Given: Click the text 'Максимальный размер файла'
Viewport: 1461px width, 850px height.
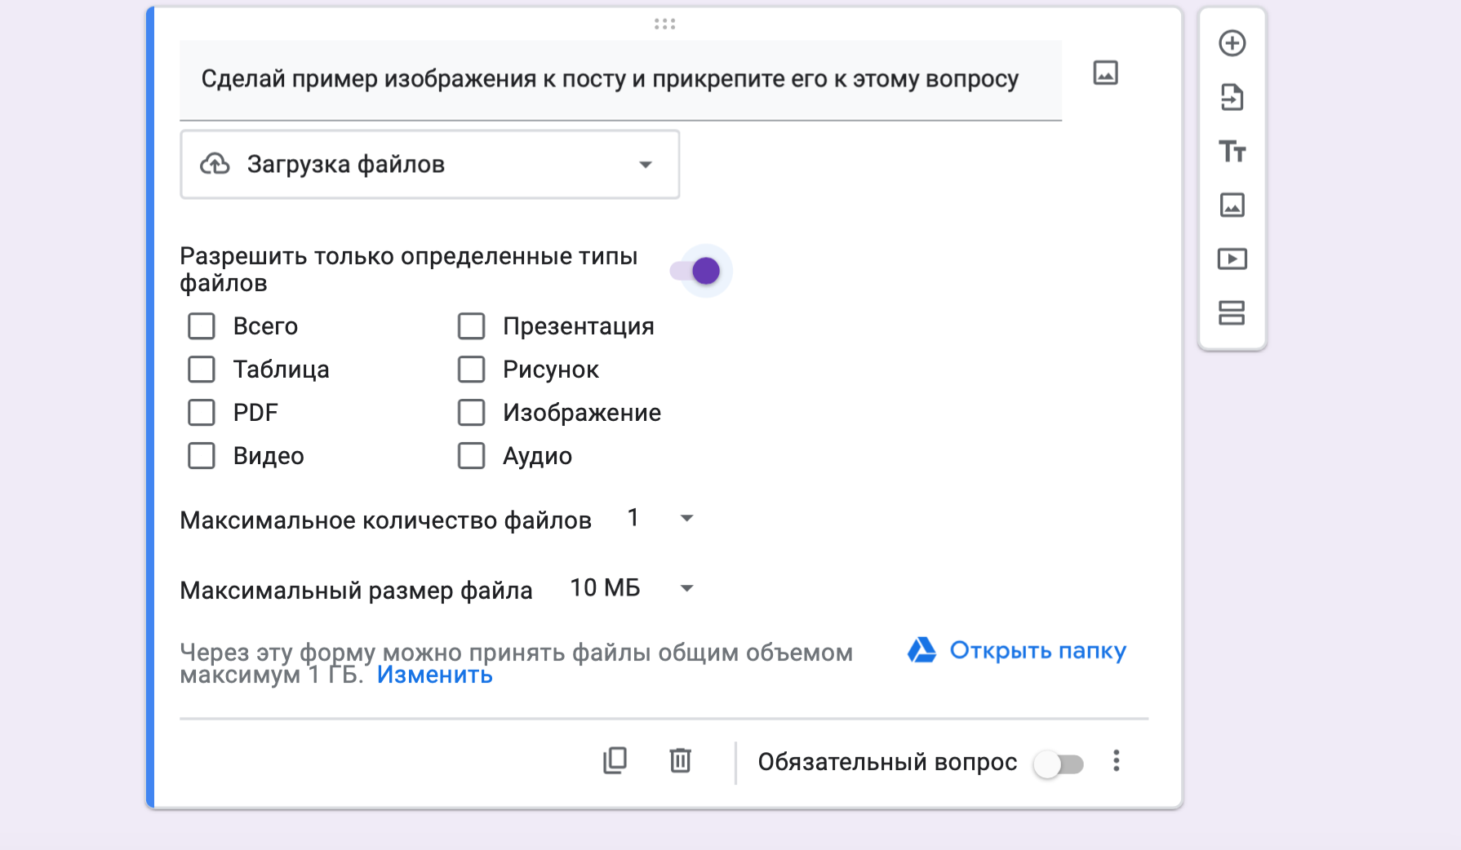Looking at the screenshot, I should pyautogui.click(x=356, y=591).
